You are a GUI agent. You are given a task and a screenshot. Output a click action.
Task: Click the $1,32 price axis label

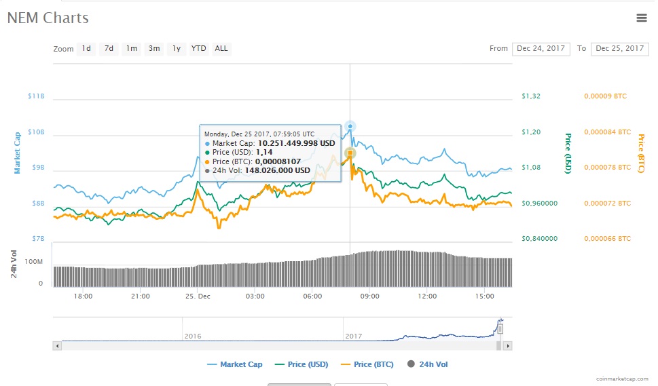[531, 96]
